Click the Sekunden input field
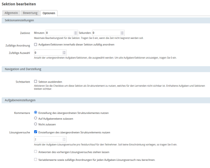This screenshot has width=210, height=168. pos(108,33)
